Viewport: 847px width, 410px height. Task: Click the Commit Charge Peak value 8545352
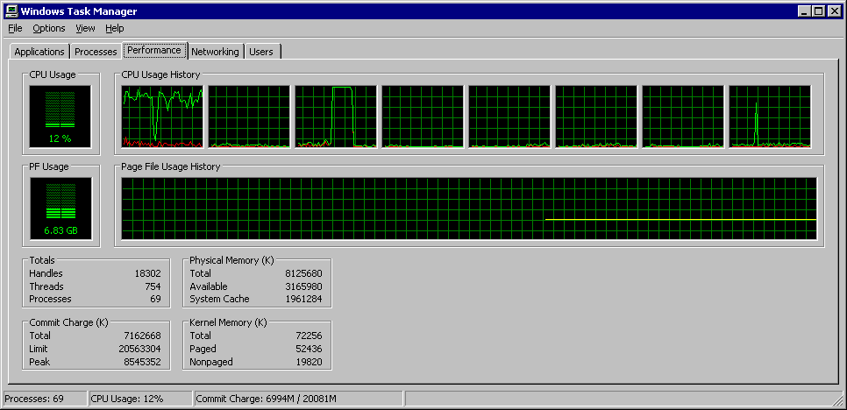click(143, 362)
